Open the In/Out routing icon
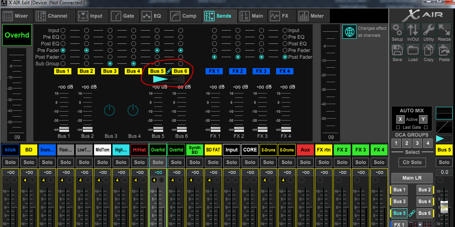 click(x=413, y=30)
